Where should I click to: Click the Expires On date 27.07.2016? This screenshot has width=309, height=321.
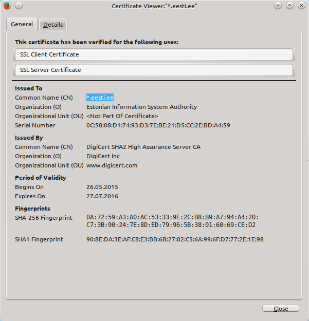102,196
